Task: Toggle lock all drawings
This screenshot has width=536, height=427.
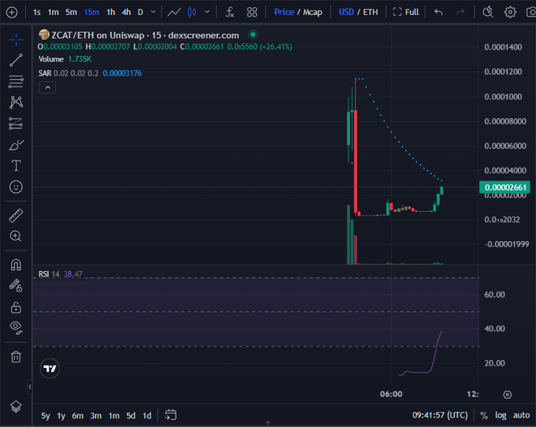Action: [x=16, y=307]
